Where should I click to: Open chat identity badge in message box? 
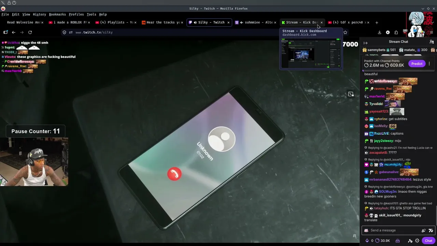(366, 230)
